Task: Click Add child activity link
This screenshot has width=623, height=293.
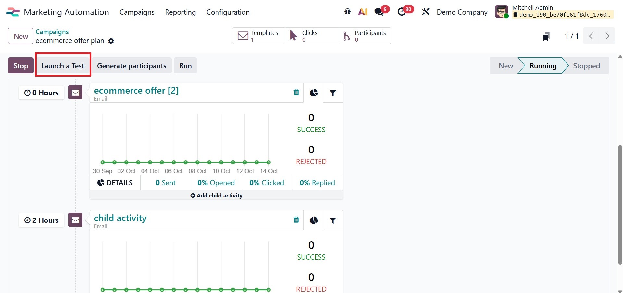Action: (x=216, y=196)
